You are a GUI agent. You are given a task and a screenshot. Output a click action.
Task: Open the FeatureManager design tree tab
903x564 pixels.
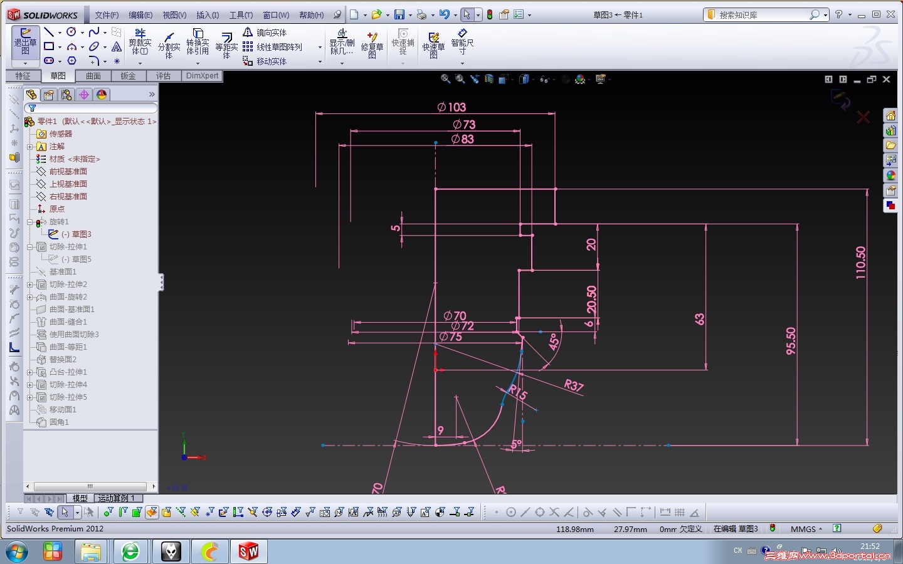[x=31, y=95]
